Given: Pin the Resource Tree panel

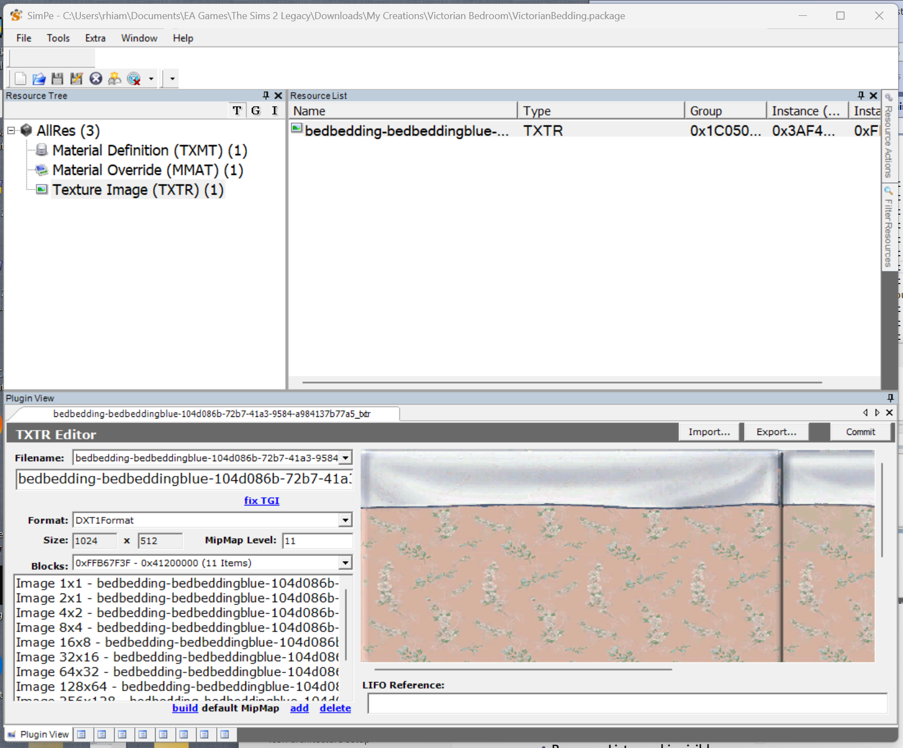Looking at the screenshot, I should click(x=266, y=96).
